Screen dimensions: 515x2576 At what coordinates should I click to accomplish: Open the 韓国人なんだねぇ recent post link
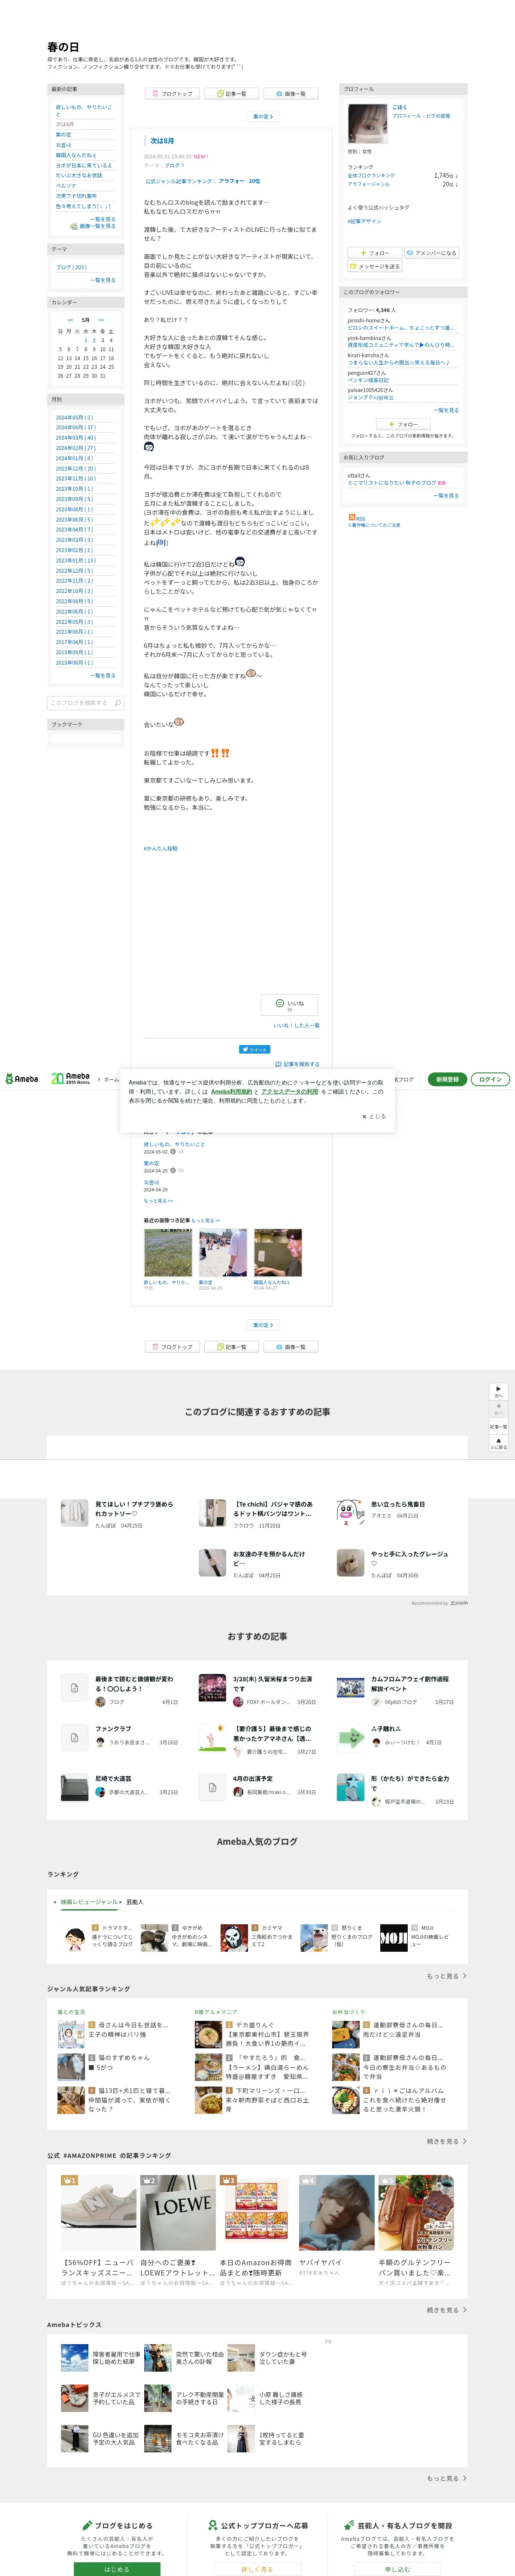tap(76, 155)
